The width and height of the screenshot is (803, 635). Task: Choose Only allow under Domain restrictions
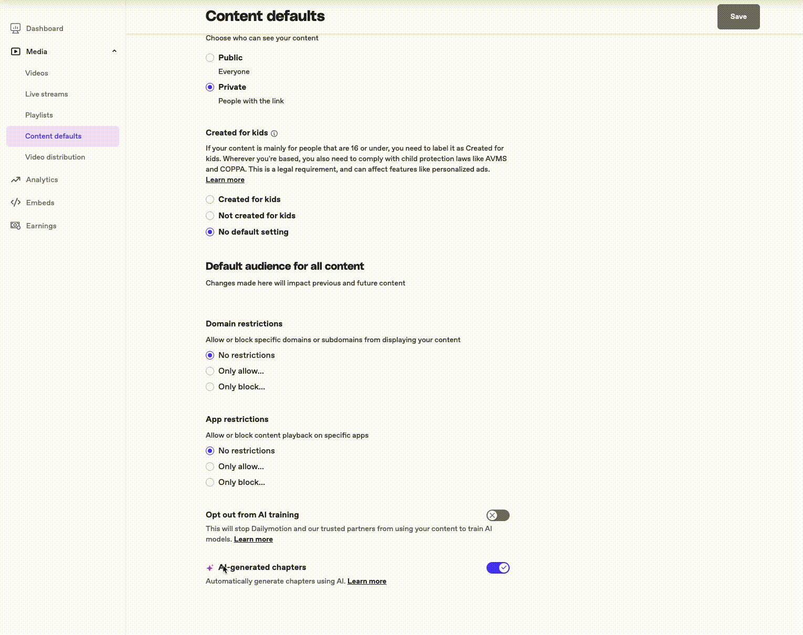click(x=210, y=371)
